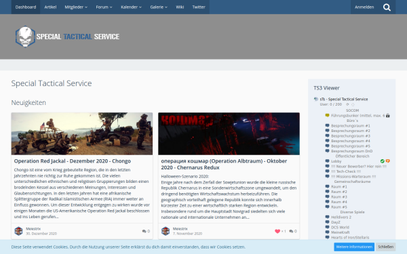
Task: Select the Führungsbunker channel name
Action: pos(358,115)
